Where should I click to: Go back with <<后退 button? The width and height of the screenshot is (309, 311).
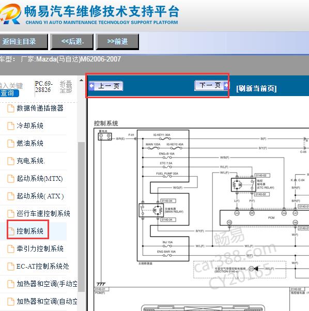(72, 41)
